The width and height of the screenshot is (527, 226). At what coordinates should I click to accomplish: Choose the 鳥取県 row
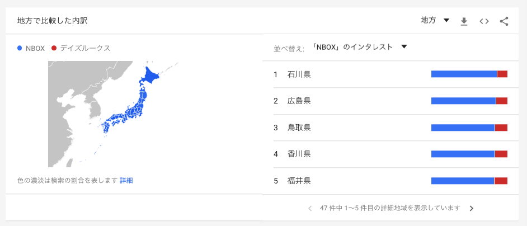[x=390, y=128]
